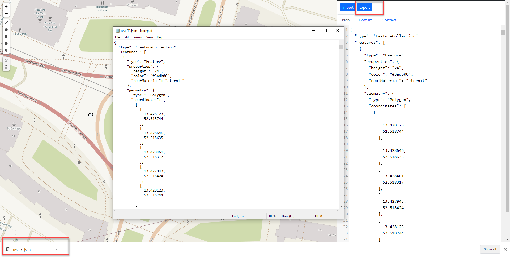Click Show all downloads button

point(490,249)
